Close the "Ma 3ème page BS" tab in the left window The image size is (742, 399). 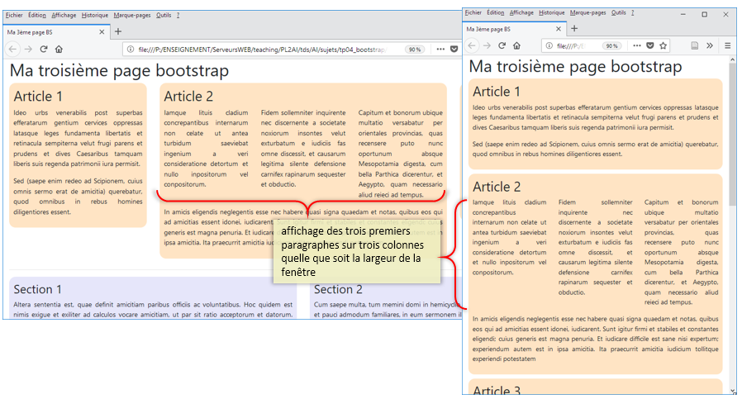click(x=102, y=32)
